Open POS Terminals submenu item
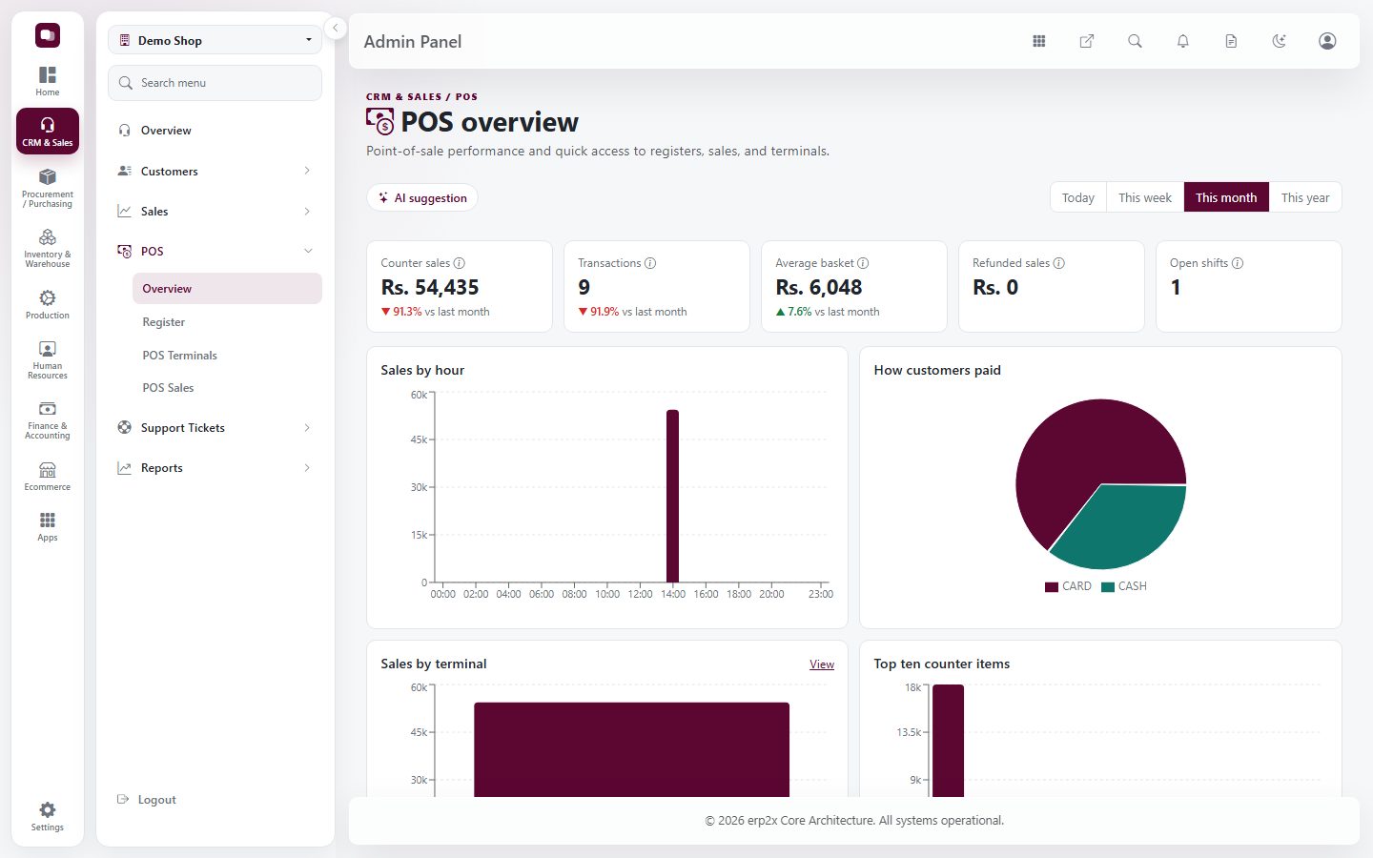Viewport: 1373px width, 858px height. click(227, 356)
